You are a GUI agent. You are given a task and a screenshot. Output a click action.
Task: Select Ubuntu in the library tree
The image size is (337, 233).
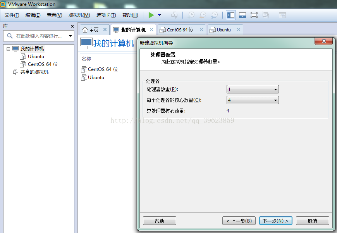36,57
